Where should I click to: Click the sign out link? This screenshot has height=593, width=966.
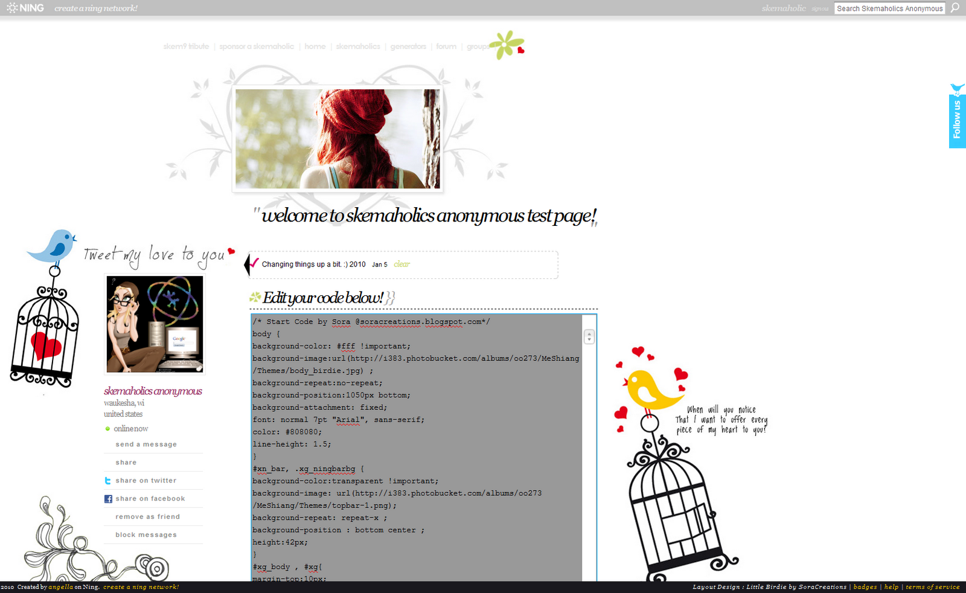820,9
